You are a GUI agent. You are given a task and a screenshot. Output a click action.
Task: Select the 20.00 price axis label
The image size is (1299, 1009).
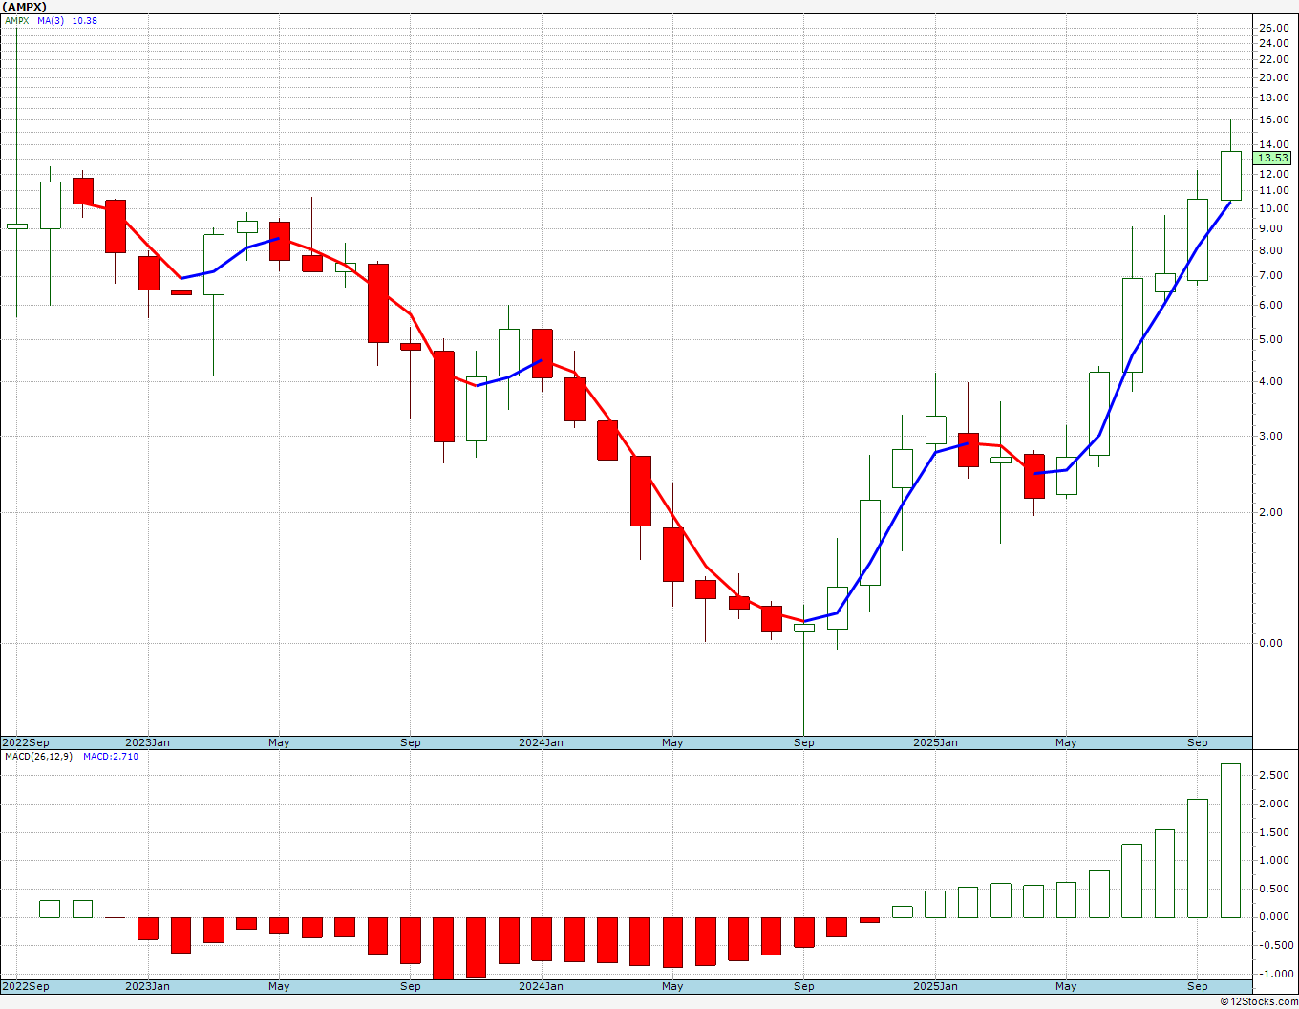coord(1273,78)
